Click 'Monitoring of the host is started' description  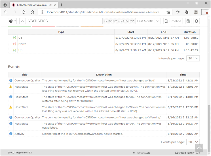(83, 134)
